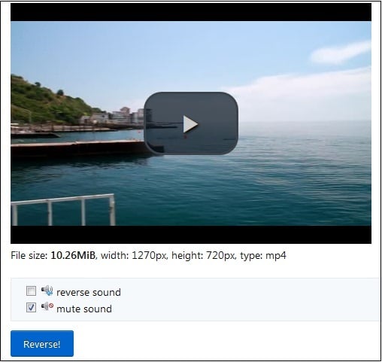Click the muted speaker icon beside mute sound
The width and height of the screenshot is (382, 362).
point(47,306)
